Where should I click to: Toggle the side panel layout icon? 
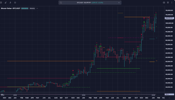1,3
